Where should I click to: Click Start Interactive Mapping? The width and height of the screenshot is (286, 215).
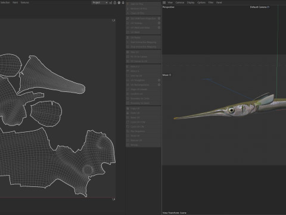click(144, 42)
